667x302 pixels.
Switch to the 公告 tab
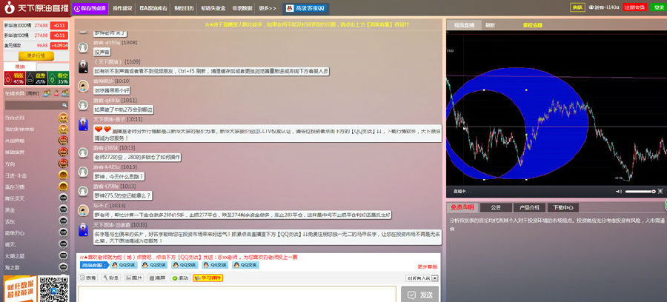point(495,207)
